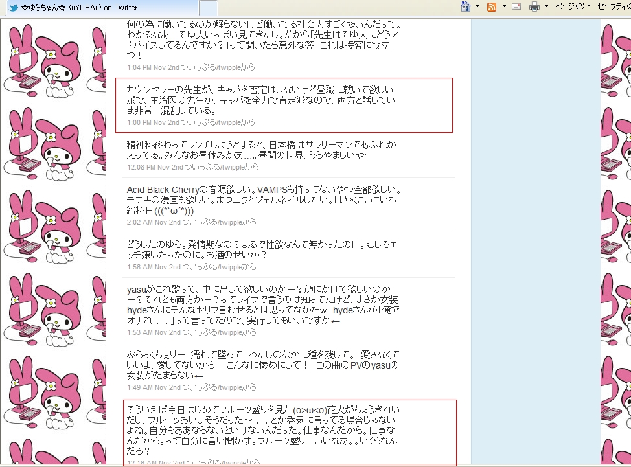Click the tweet starting そういえば今日はじめてフルーツ盛り

click(x=262, y=430)
